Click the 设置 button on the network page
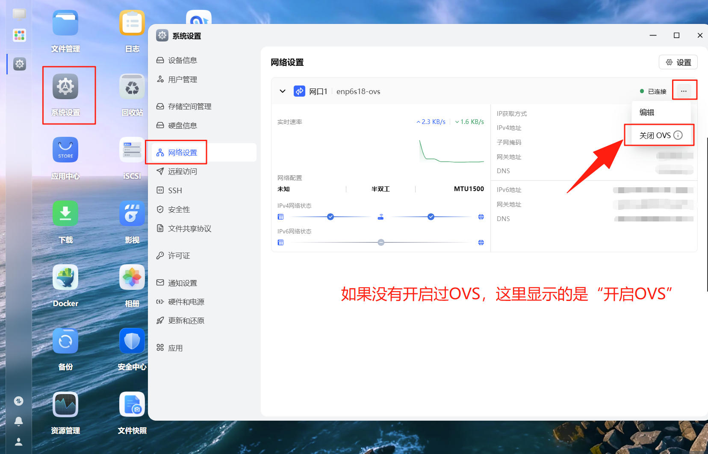 coord(678,62)
